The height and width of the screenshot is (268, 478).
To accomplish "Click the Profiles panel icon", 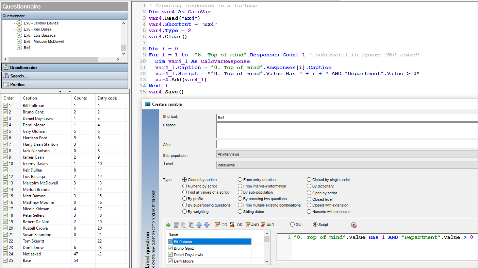I will point(6,84).
